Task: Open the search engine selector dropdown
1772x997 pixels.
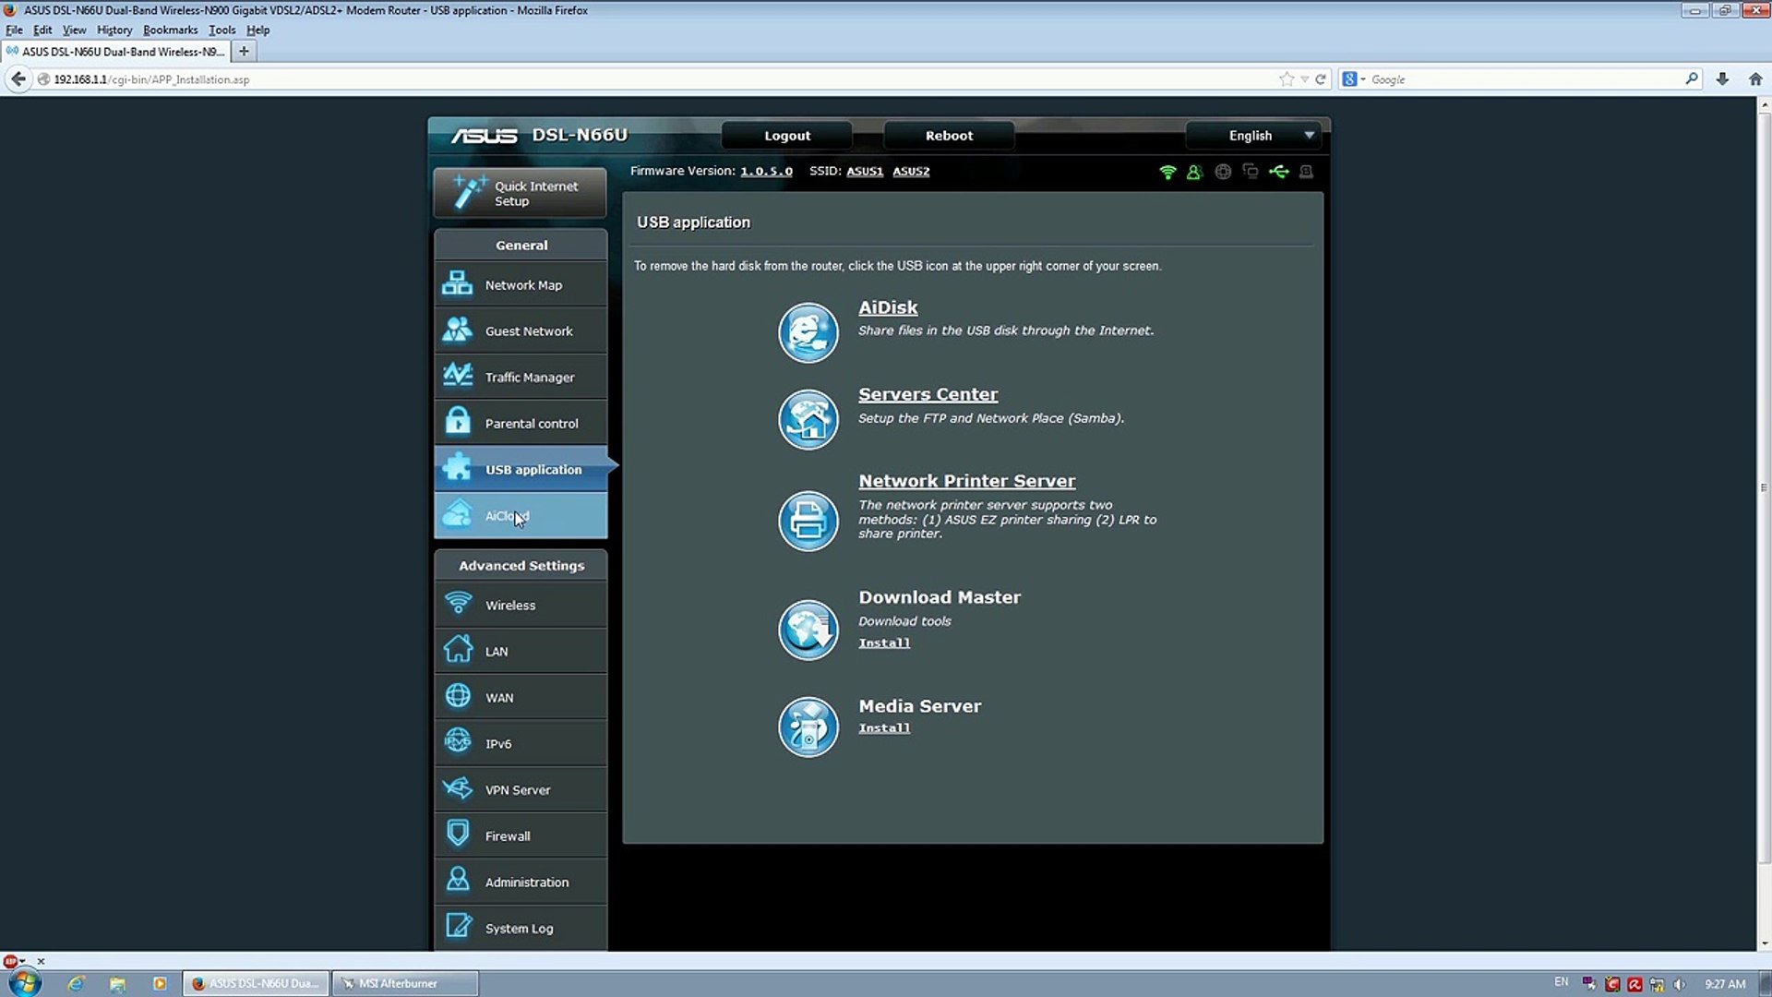Action: pos(1354,79)
